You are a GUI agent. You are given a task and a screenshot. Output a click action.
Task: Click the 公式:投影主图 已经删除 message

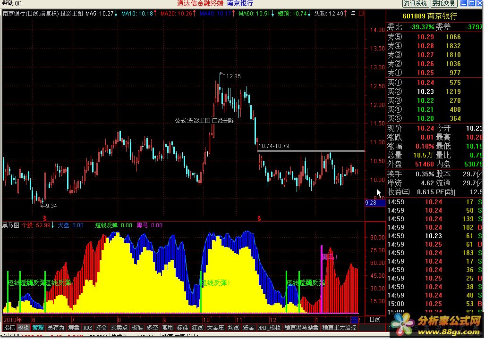click(205, 120)
